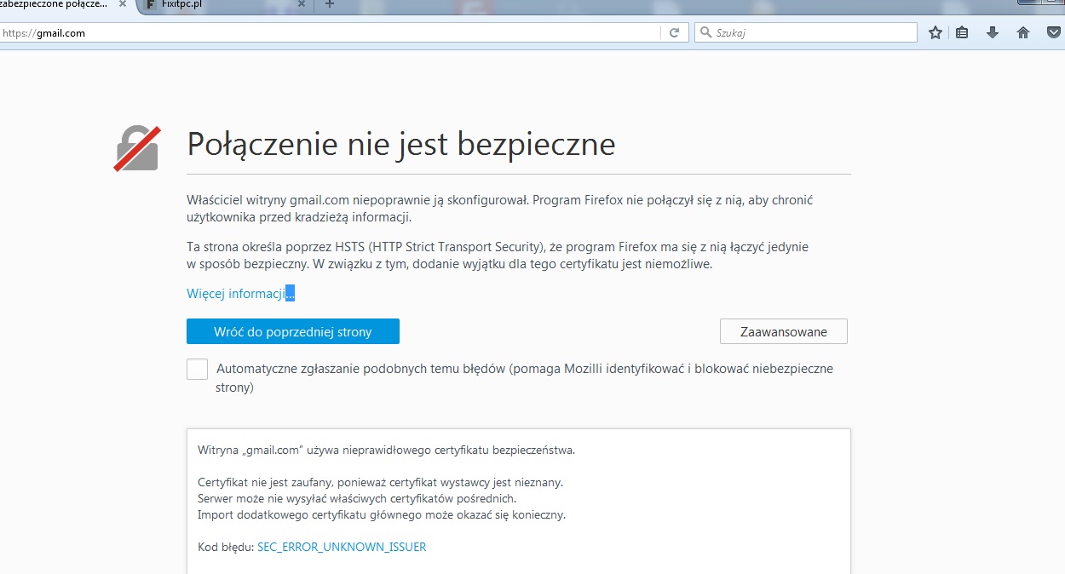Show your bookmarks list
This screenshot has width=1065, height=574.
tap(962, 33)
